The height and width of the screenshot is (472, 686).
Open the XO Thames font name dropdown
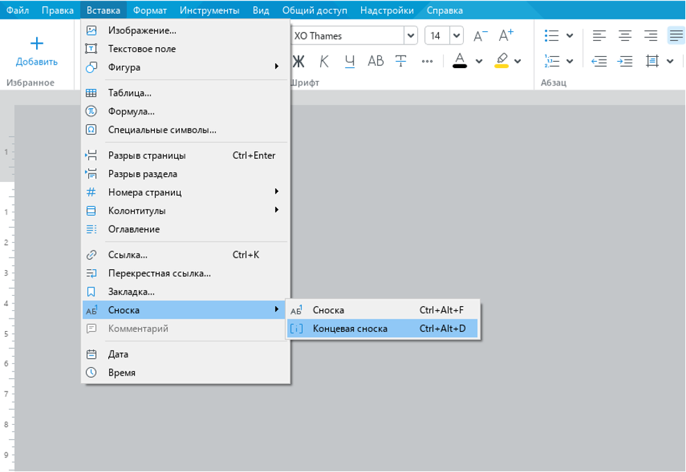pyautogui.click(x=410, y=36)
